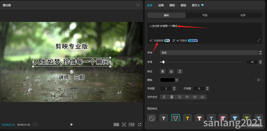Choose the yellow T preset style
This screenshot has width=267, height=131.
187,118
